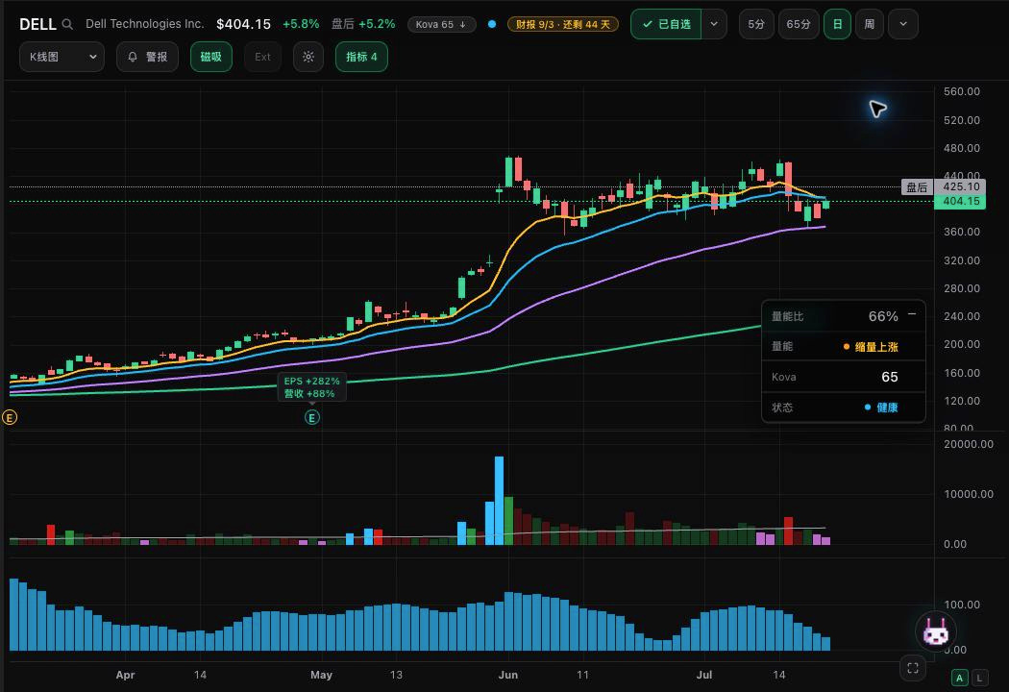Open the K线图 chart type dropdown

click(x=62, y=57)
